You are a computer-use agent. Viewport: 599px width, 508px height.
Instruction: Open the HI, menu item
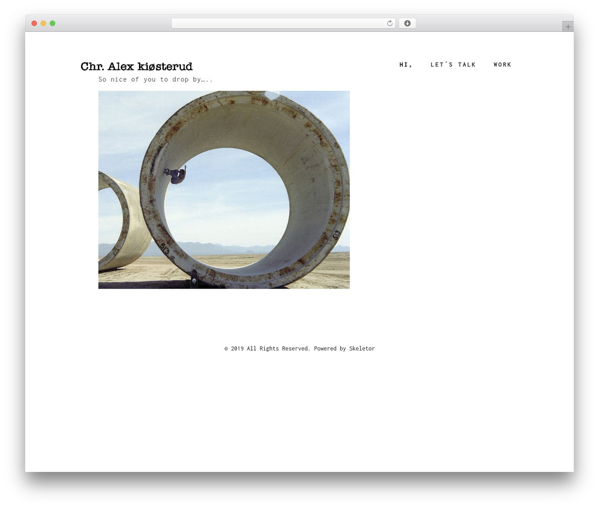pyautogui.click(x=406, y=65)
